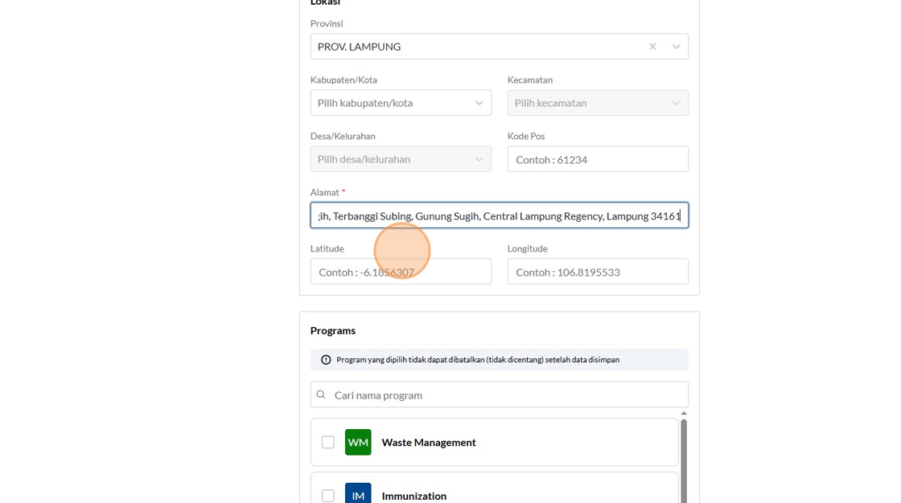Open the Desa/Kelurahan dropdown
Image resolution: width=901 pixels, height=503 pixels.
click(x=401, y=159)
